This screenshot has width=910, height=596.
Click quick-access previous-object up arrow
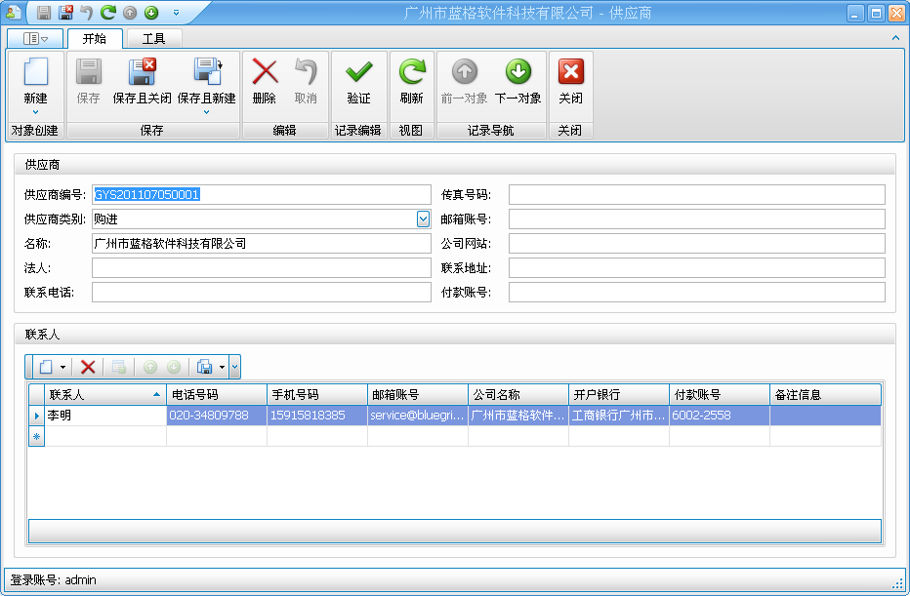(130, 12)
